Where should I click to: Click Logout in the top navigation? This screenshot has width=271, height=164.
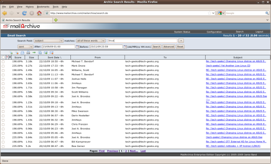(x=259, y=32)
